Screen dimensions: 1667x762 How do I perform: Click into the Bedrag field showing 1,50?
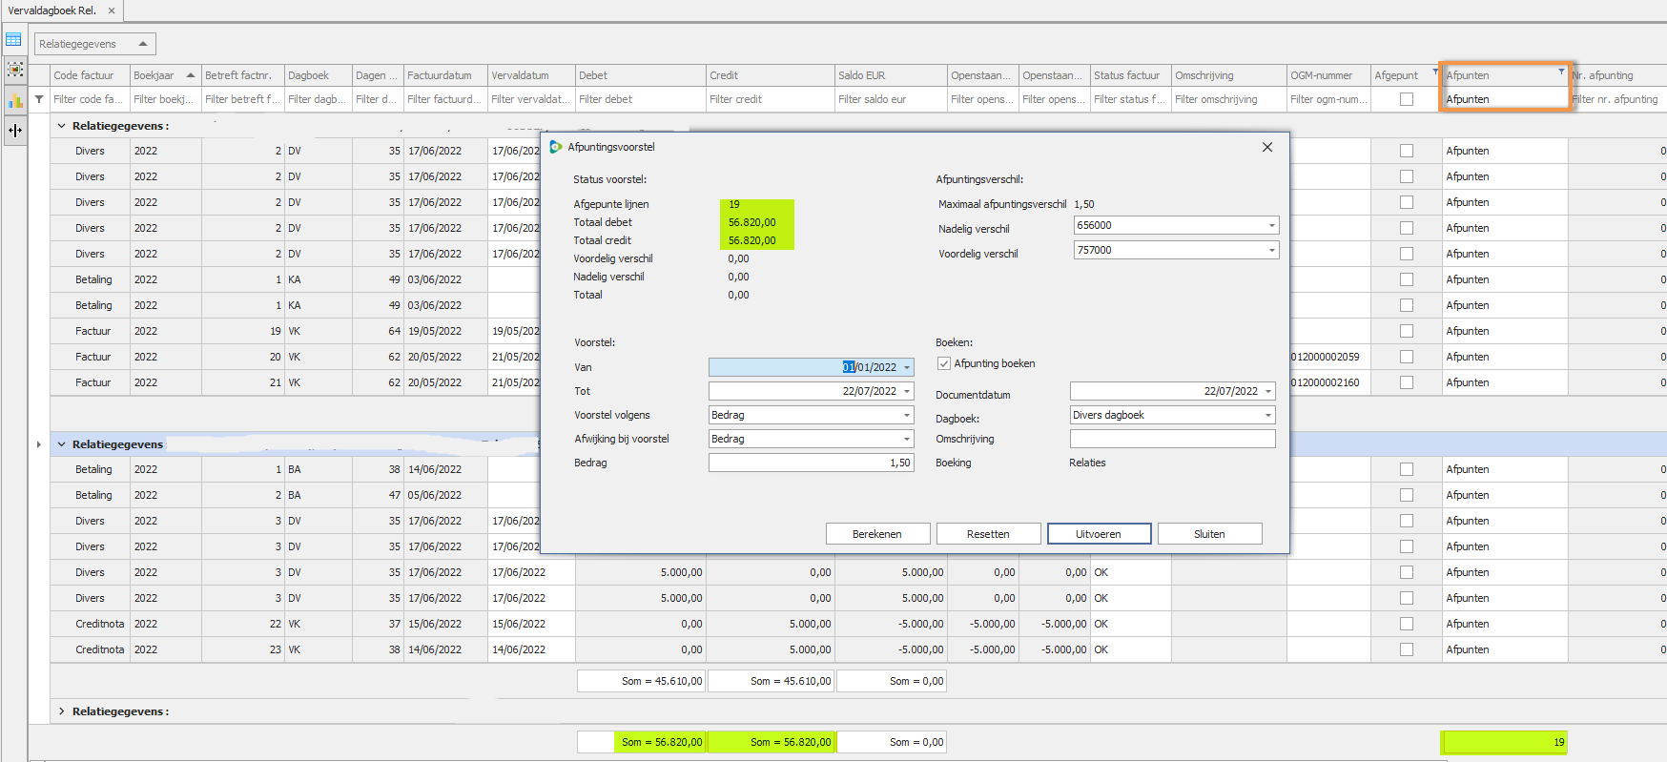click(811, 463)
